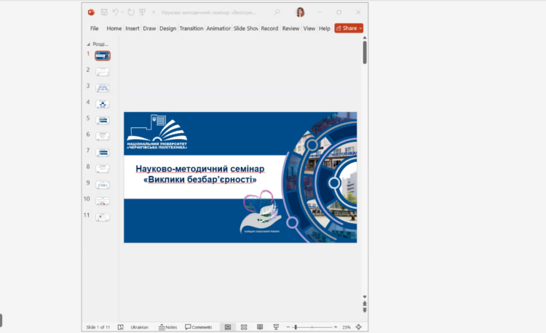Screen dimensions: 546x333
Task: Click the vertical scrollbar thumb of slide area
Action: click(x=365, y=52)
